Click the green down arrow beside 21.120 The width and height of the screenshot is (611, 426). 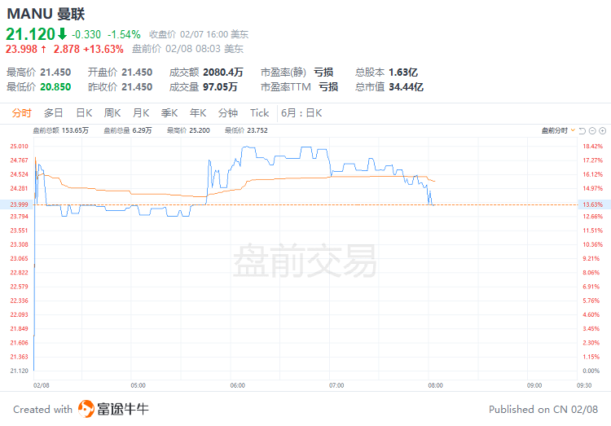point(63,34)
